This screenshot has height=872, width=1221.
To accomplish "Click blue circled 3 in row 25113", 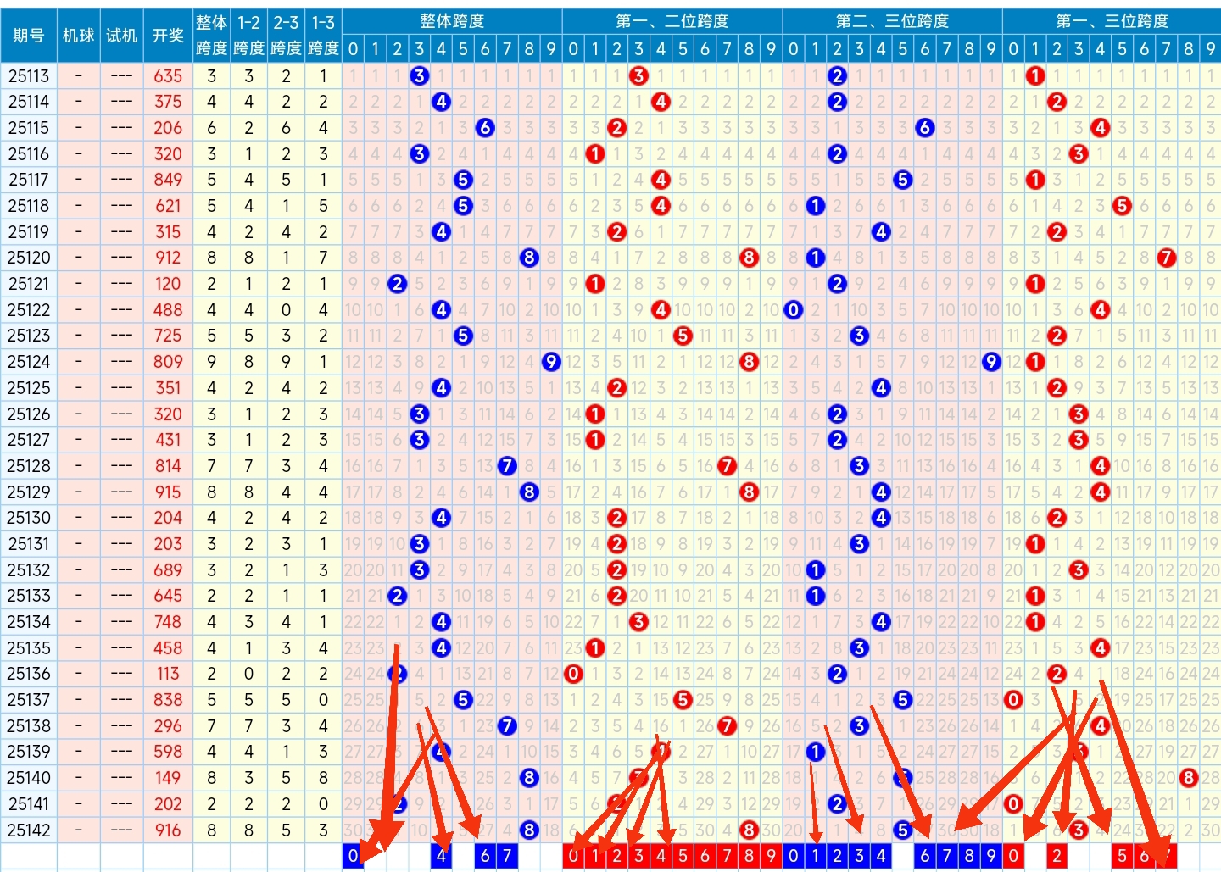I will coord(419,76).
